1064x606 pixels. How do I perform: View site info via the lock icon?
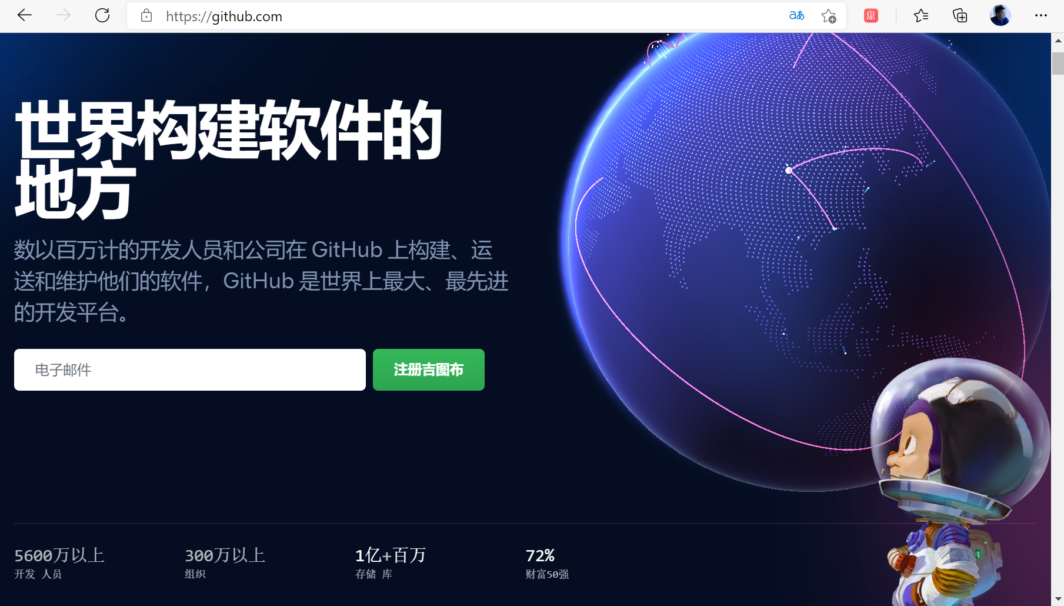[x=146, y=16]
